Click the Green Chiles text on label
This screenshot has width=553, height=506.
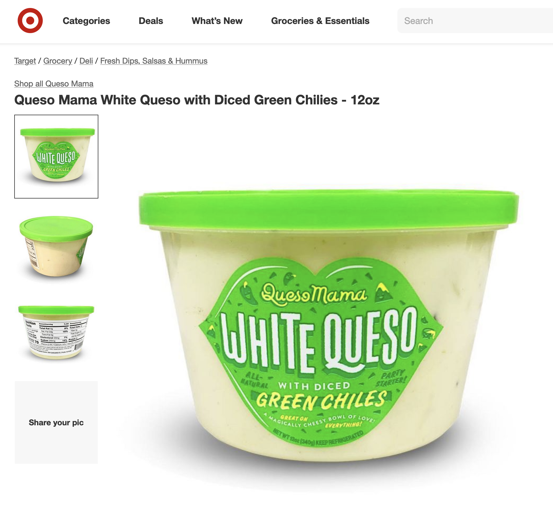click(322, 399)
